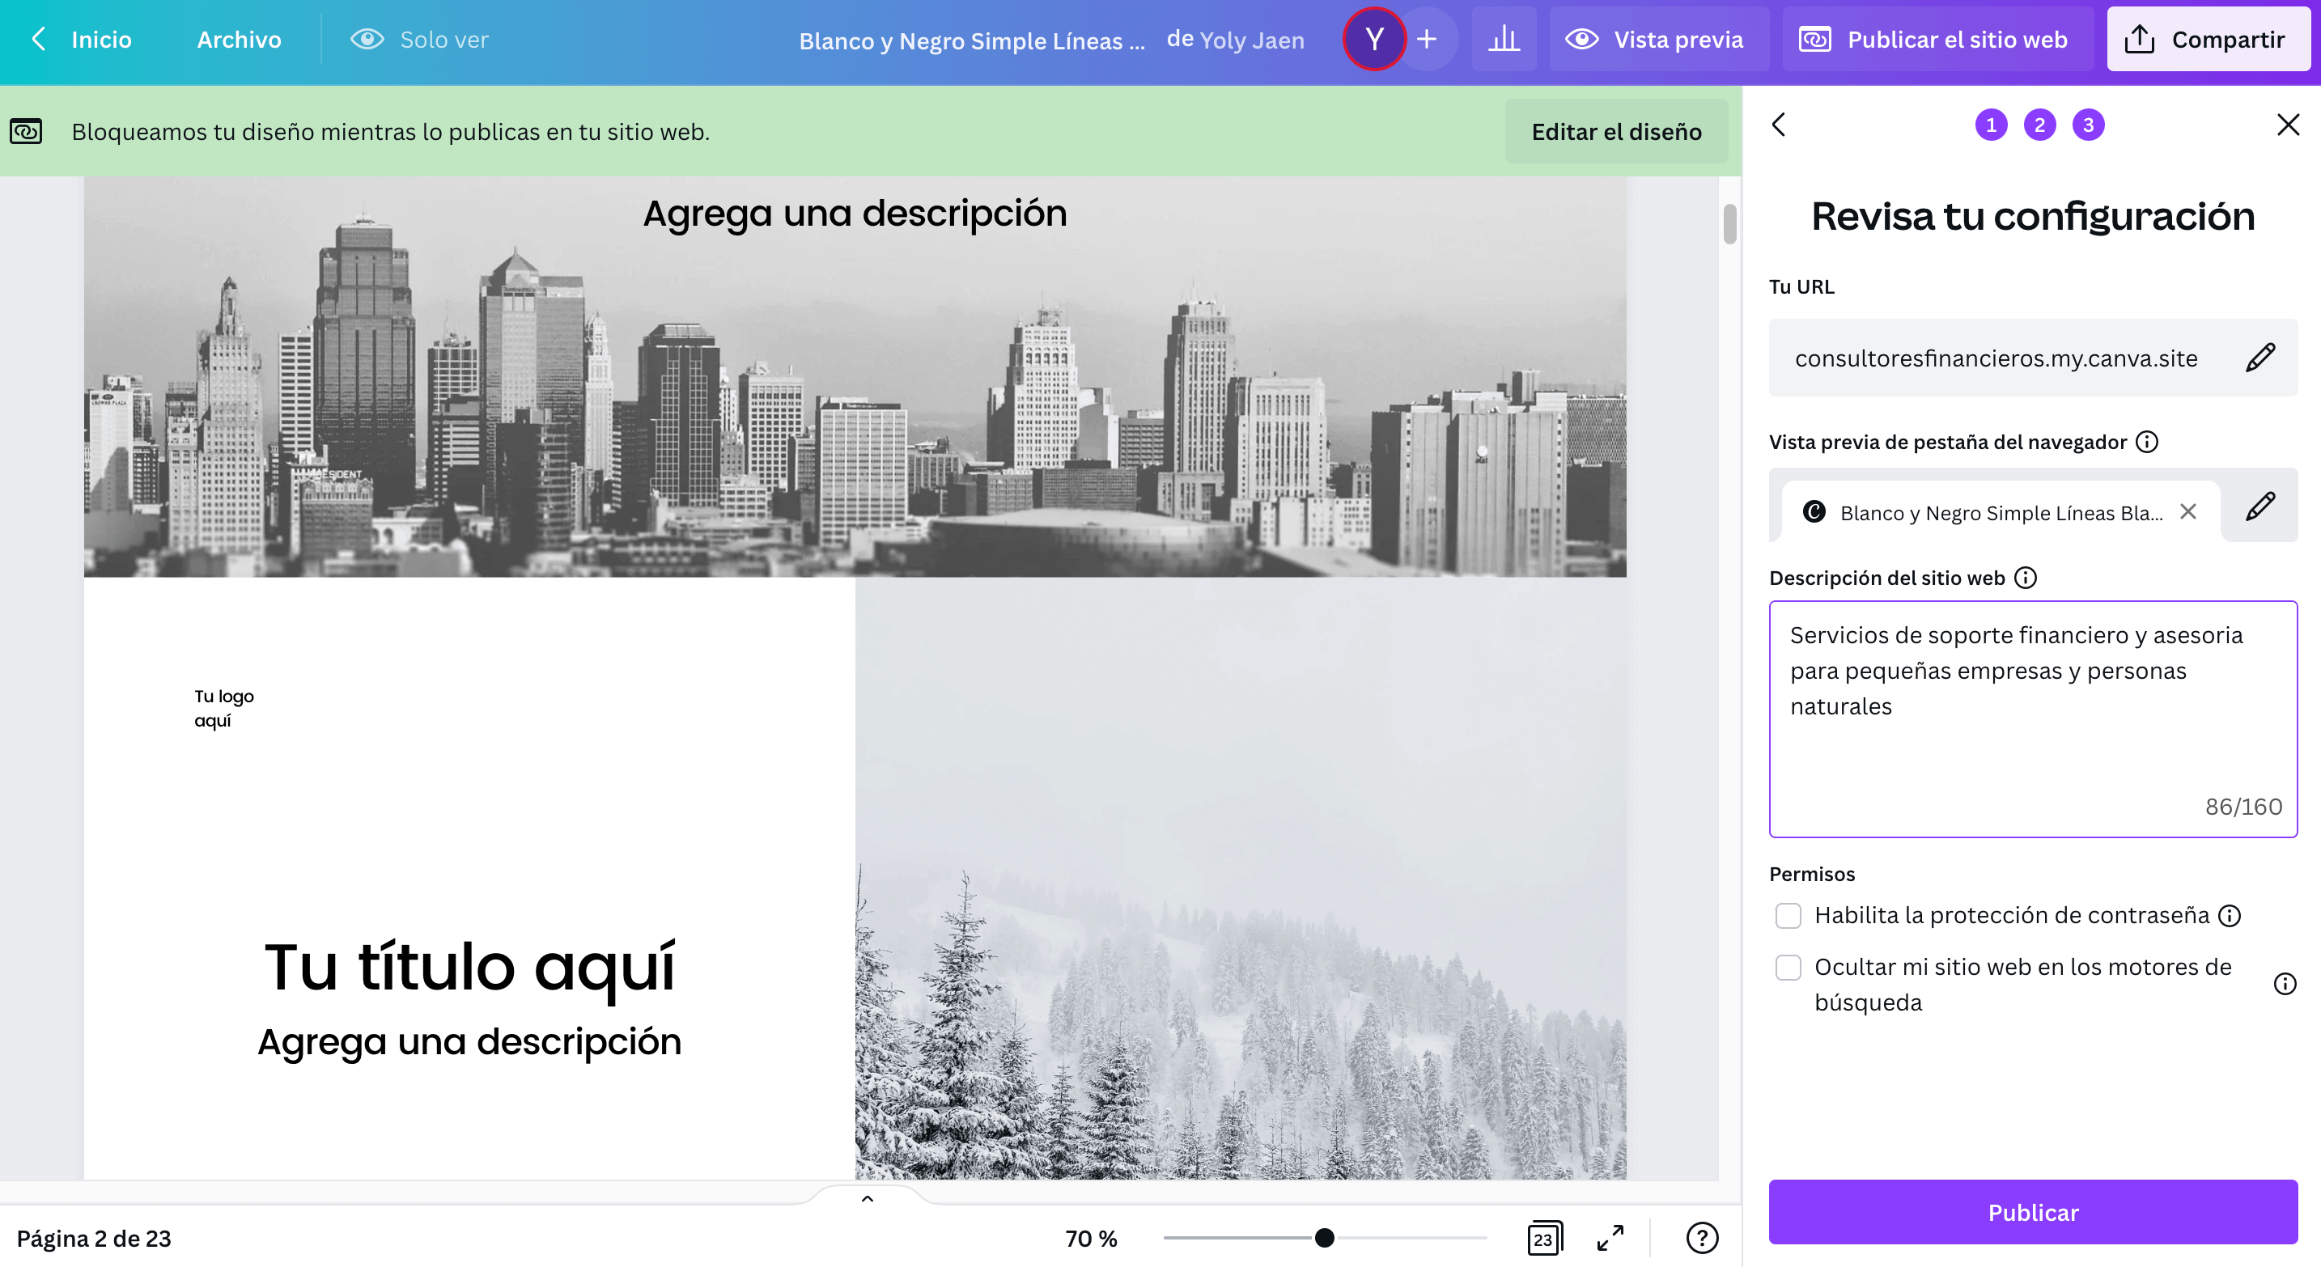Close the Revisa tu configuración panel
Viewport: 2321px width, 1267px height.
point(2289,125)
